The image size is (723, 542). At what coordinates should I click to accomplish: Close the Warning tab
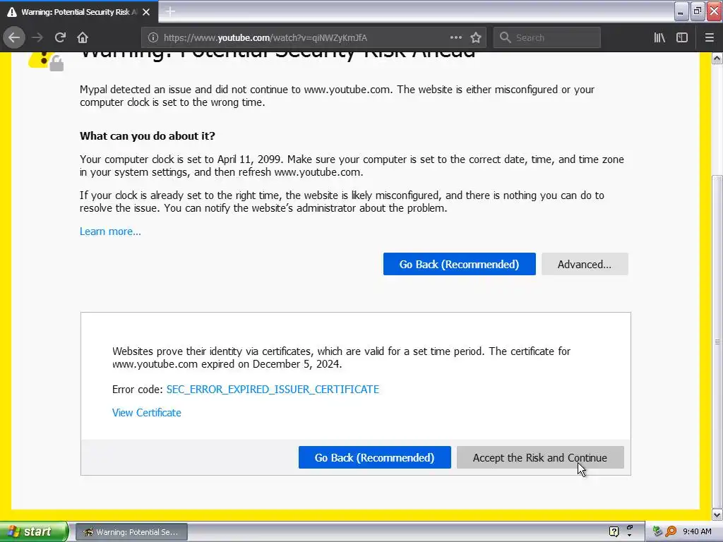pyautogui.click(x=146, y=12)
